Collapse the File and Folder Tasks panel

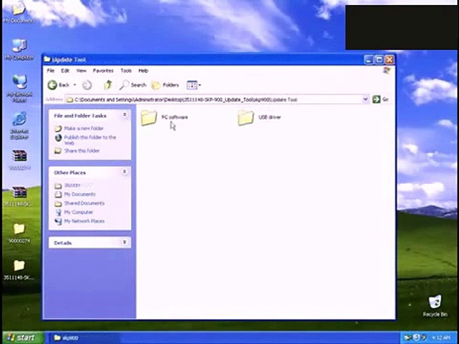coord(125,115)
